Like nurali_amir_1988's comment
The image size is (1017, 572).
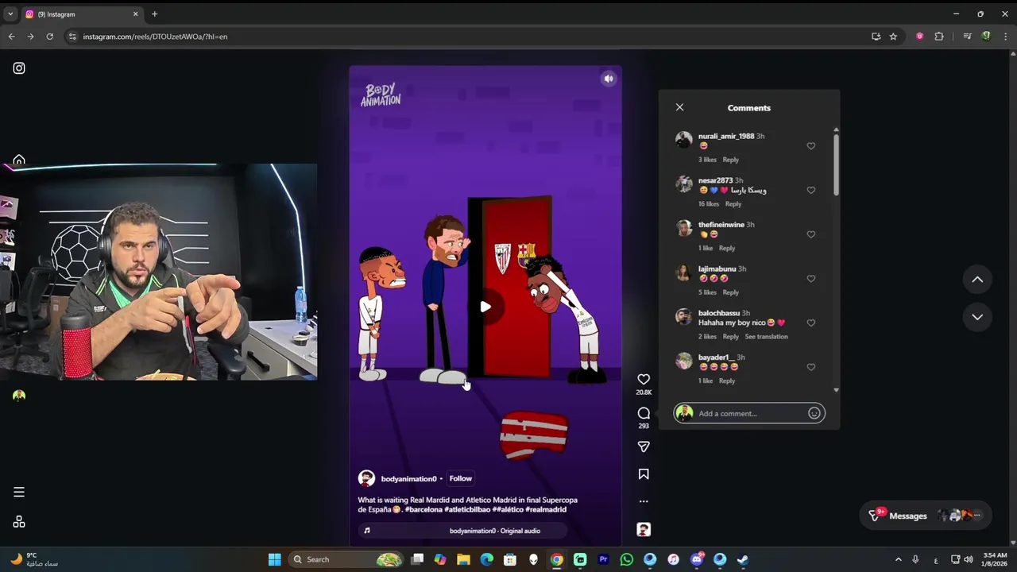pos(811,146)
